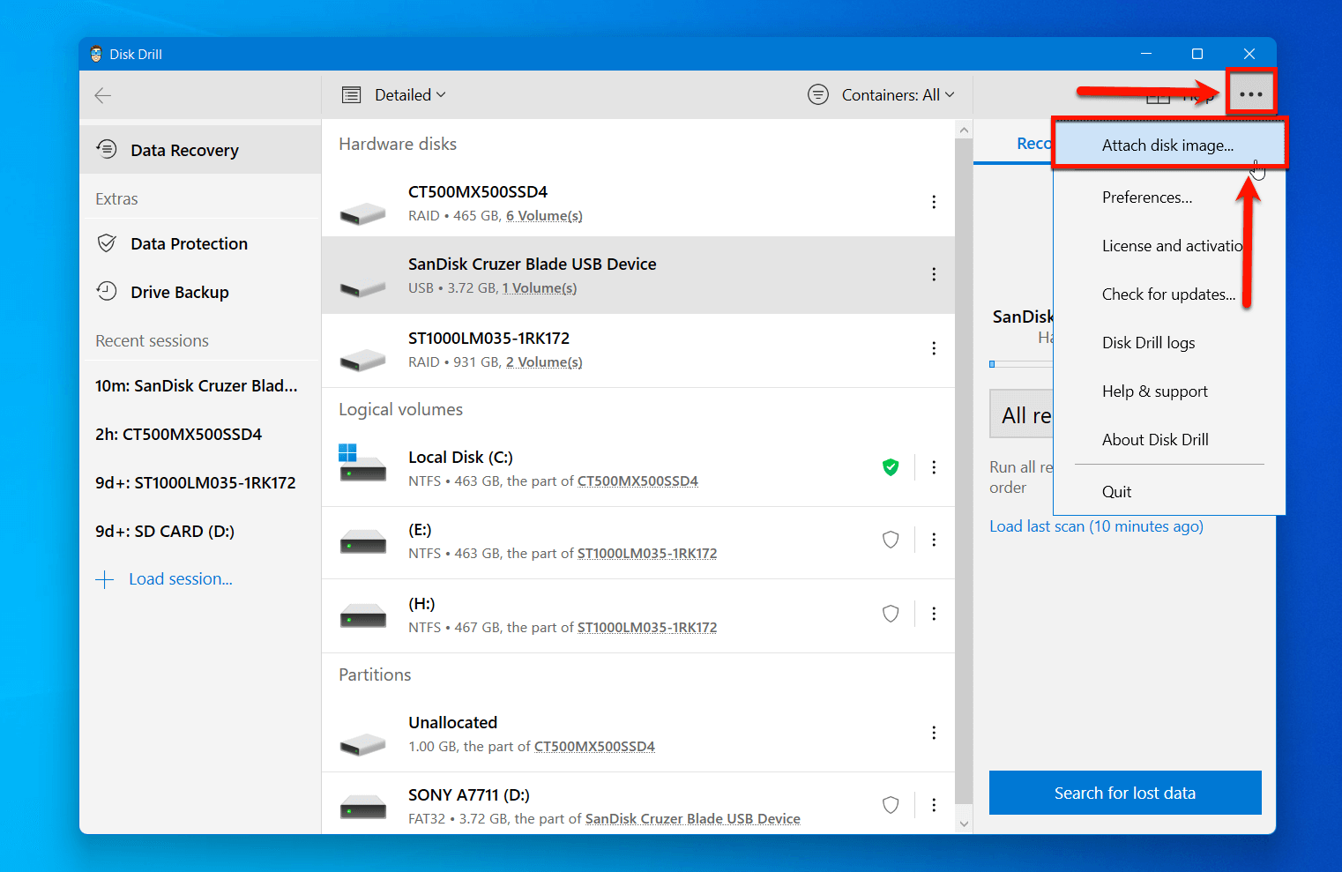Image resolution: width=1342 pixels, height=872 pixels.
Task: Click the back arrow in the sidebar header
Action: pyautogui.click(x=103, y=95)
